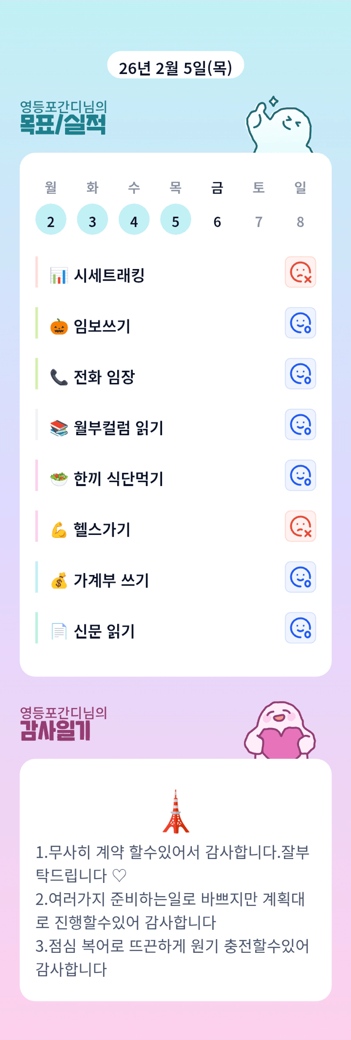The image size is (351, 1040).
Task: Open the 신문 읽기 goal item
Action: pyautogui.click(x=104, y=631)
